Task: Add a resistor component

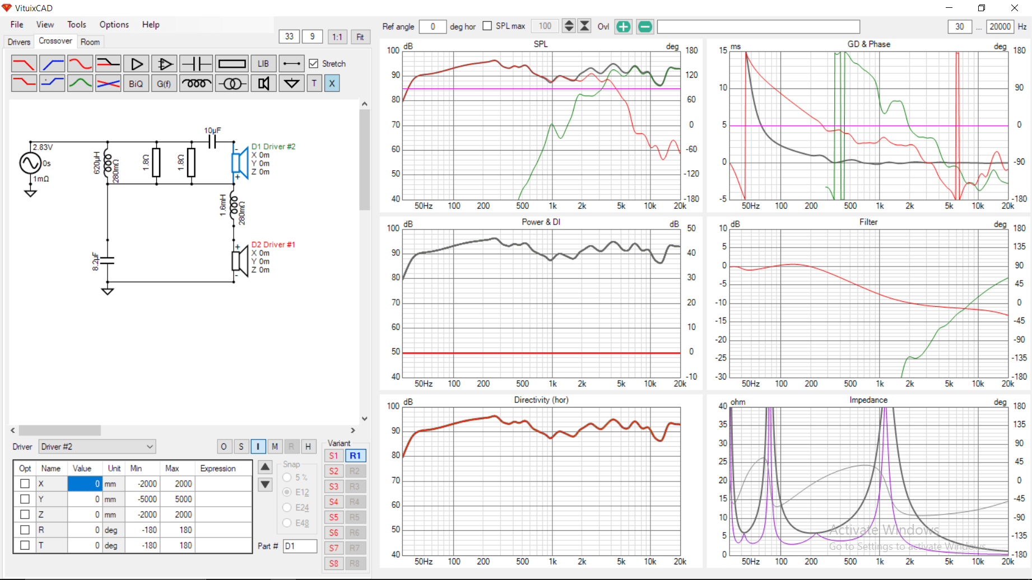Action: 231,64
